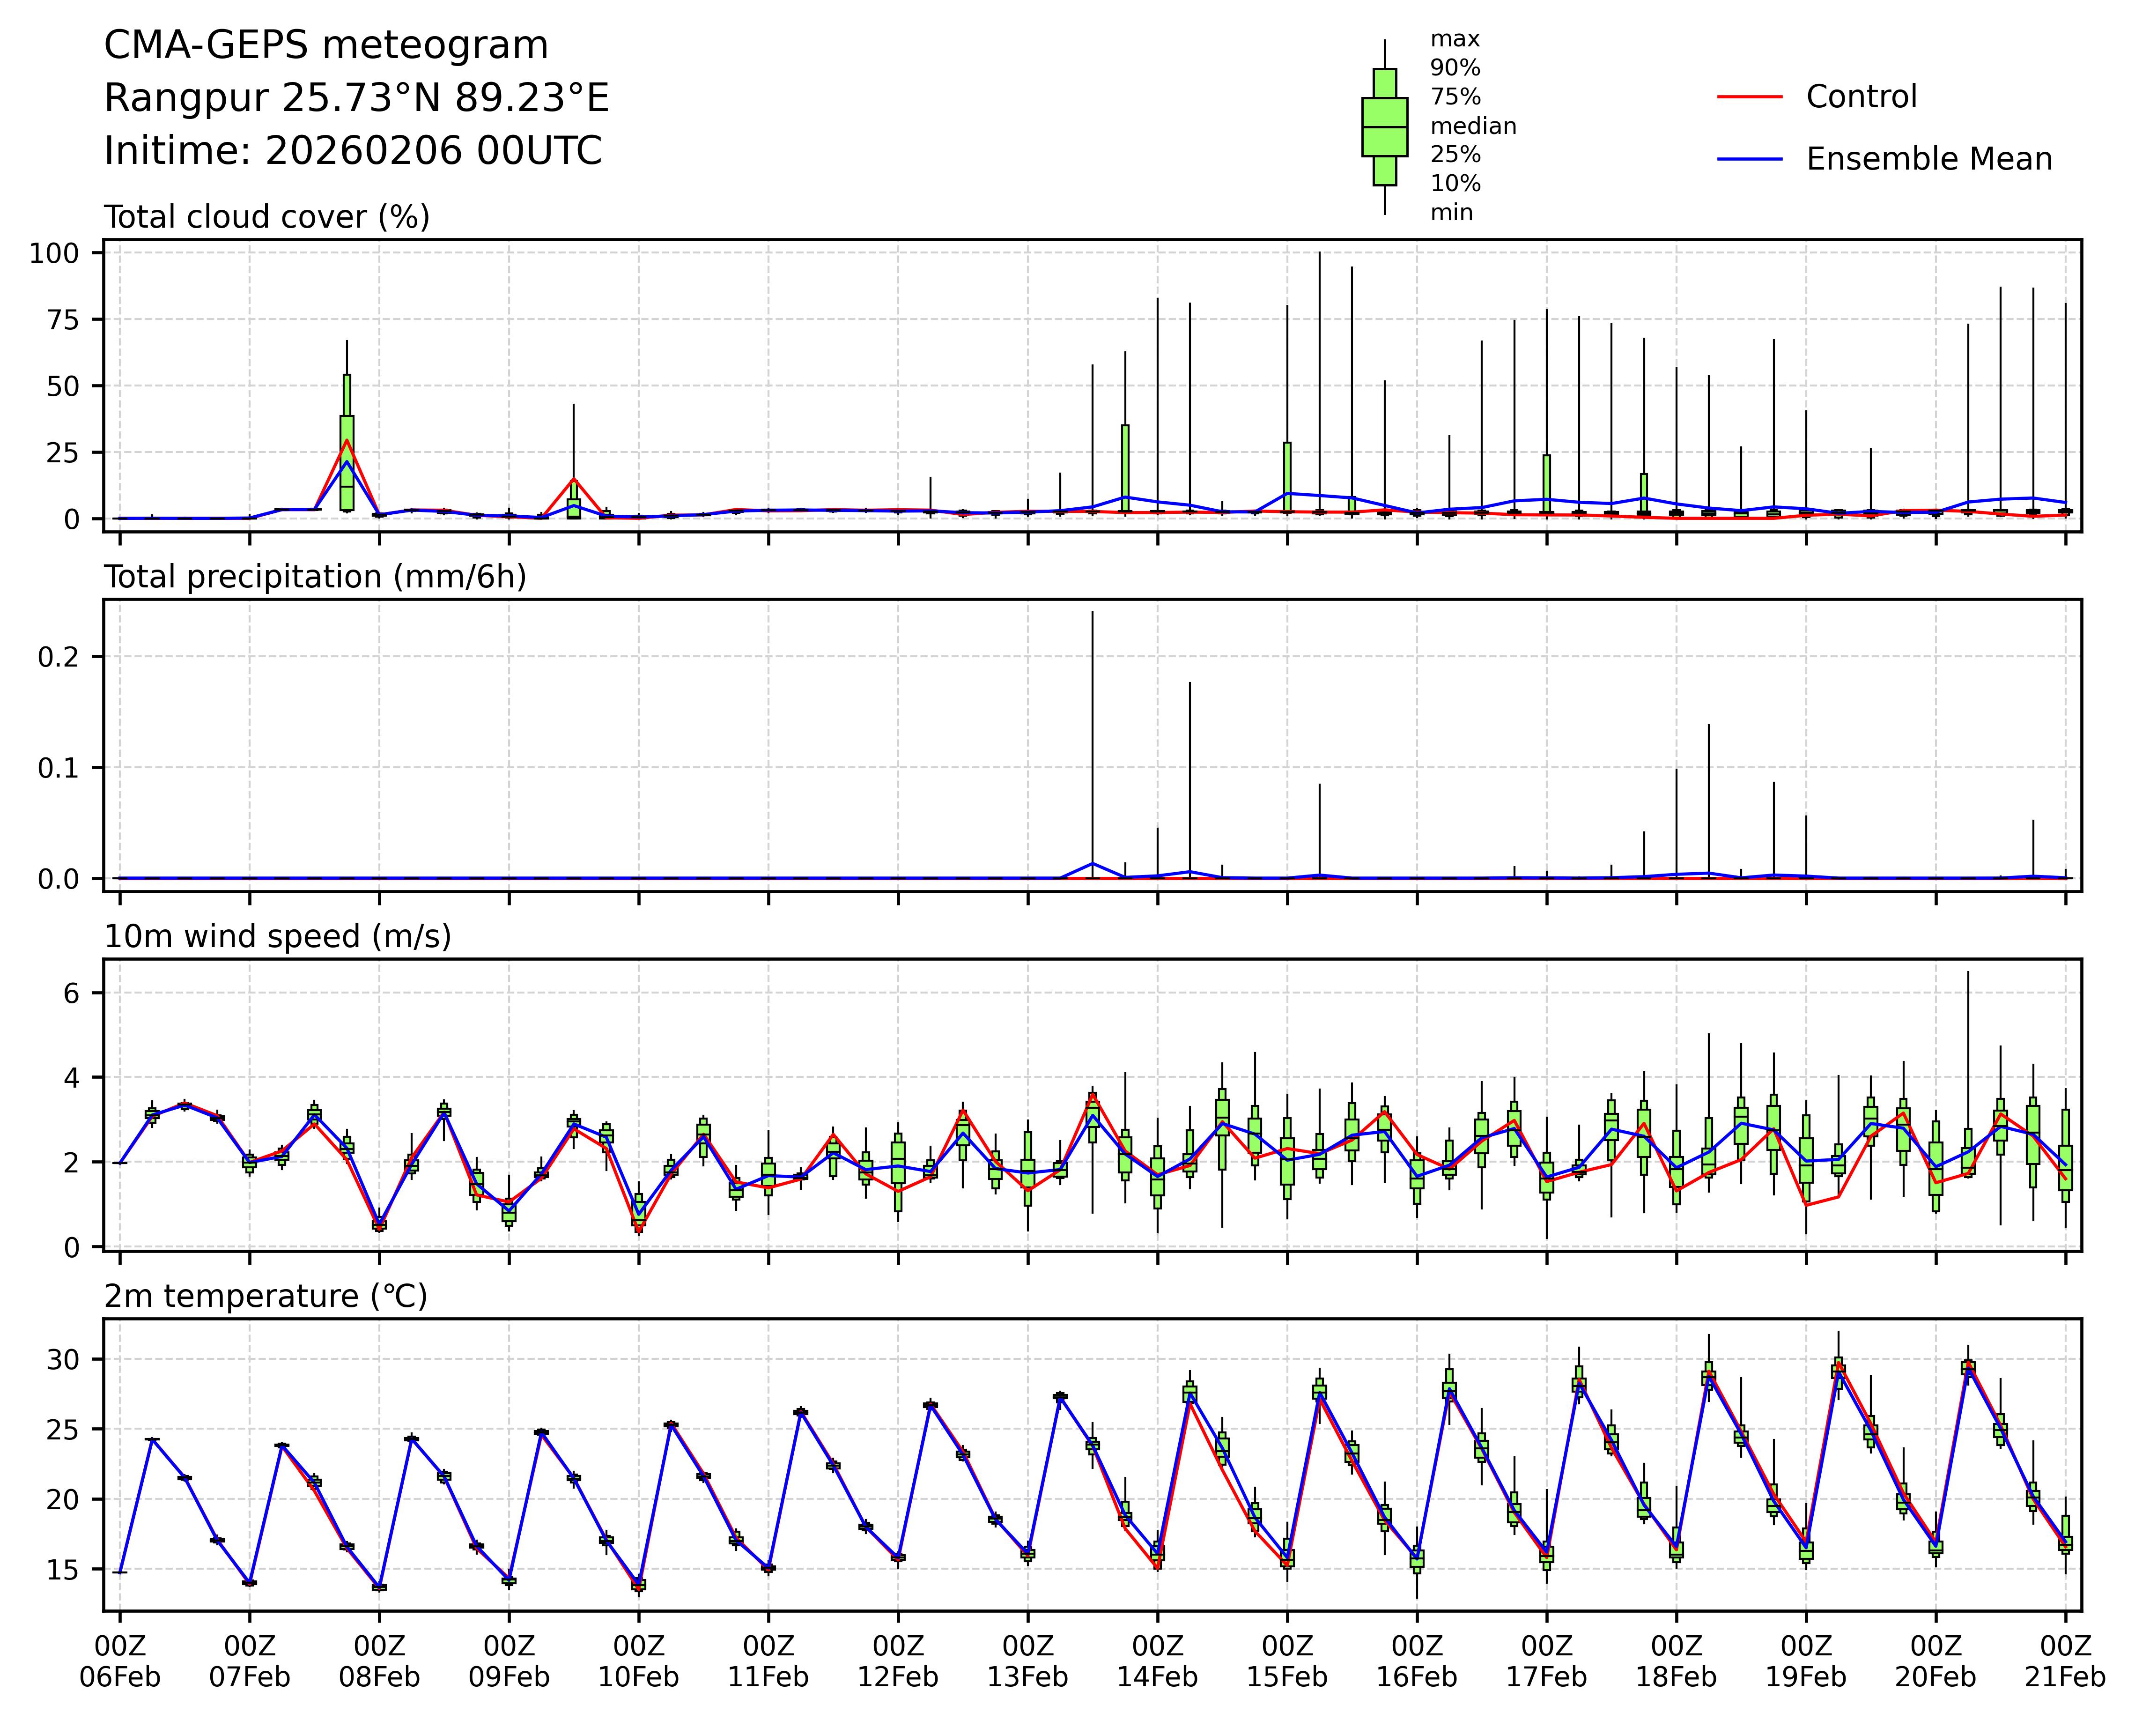Click the Total cloud cover panel title

[x=266, y=217]
